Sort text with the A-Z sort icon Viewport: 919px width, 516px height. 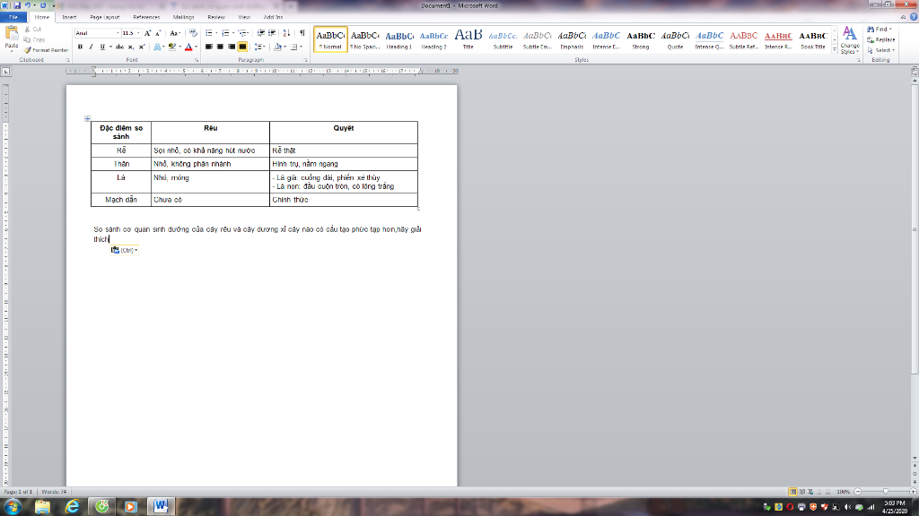pyautogui.click(x=286, y=33)
